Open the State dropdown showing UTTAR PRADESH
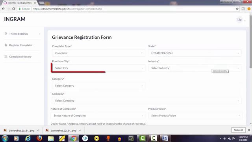This screenshot has width=252, height=142. [195, 53]
